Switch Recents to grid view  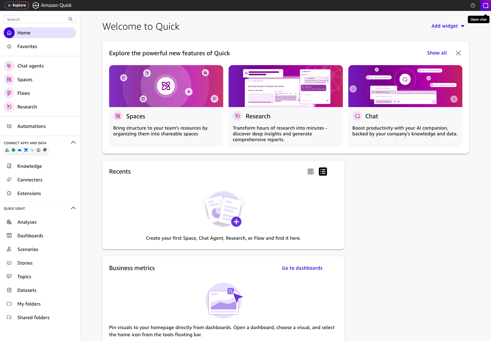(311, 172)
